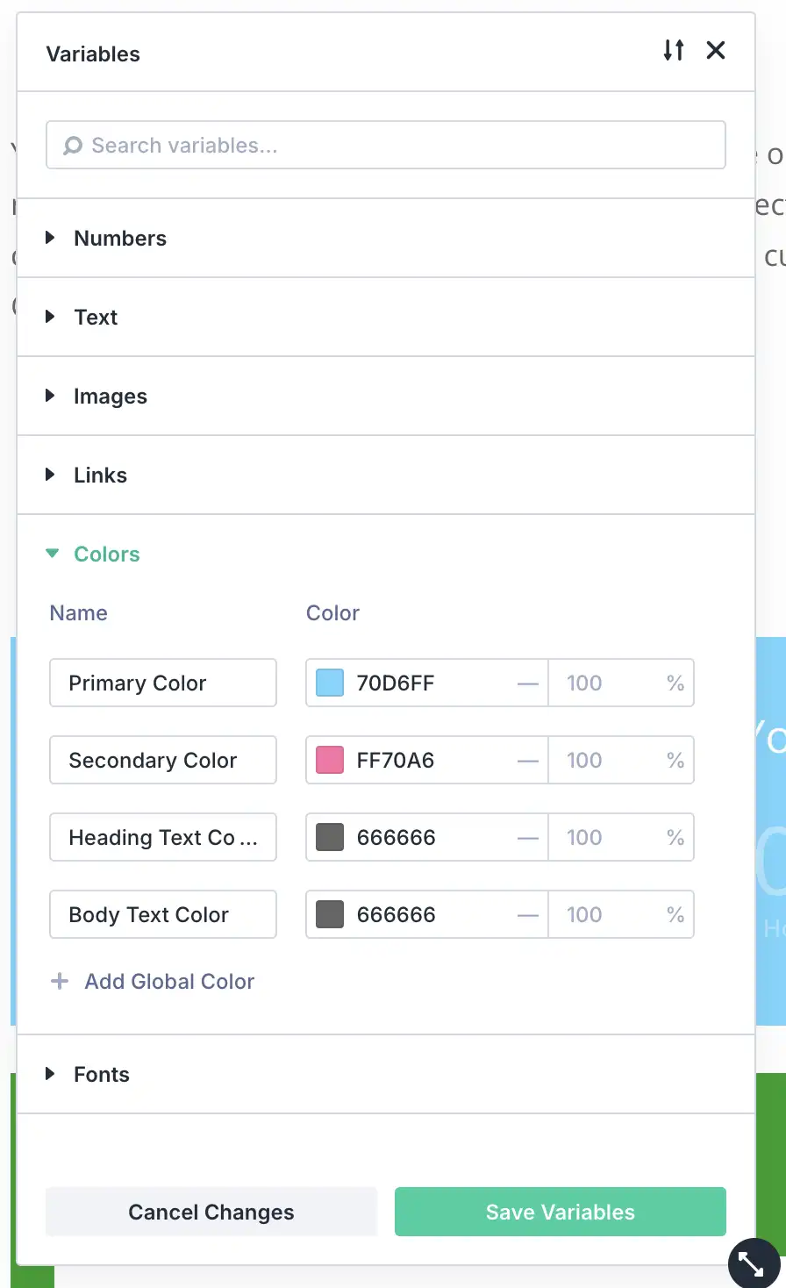The image size is (786, 1288).
Task: Edit the Heading Text Color name field
Action: tap(163, 838)
